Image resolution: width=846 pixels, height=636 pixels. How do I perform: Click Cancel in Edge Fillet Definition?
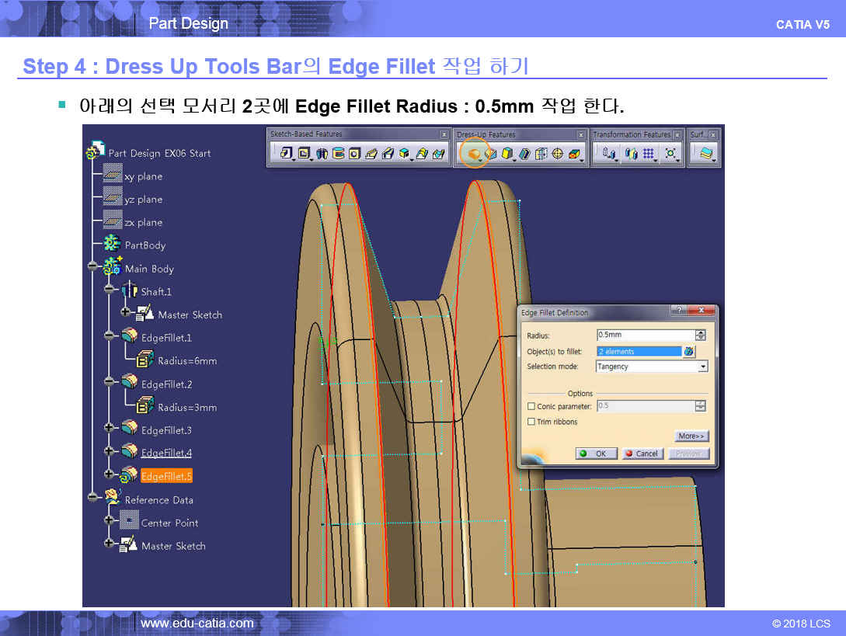(642, 454)
